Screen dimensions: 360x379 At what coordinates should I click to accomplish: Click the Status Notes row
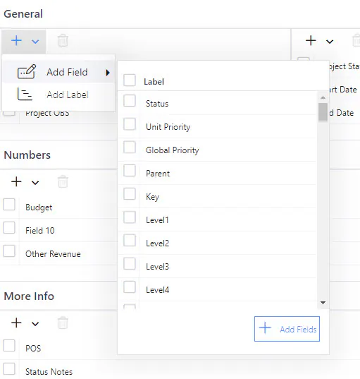click(x=58, y=370)
